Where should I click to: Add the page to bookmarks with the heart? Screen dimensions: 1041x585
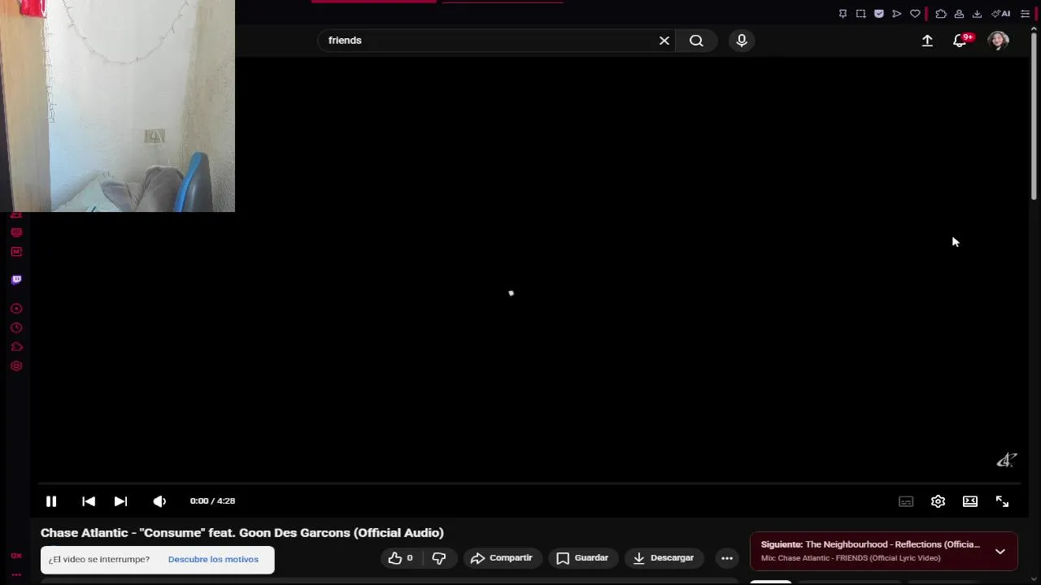click(x=915, y=14)
